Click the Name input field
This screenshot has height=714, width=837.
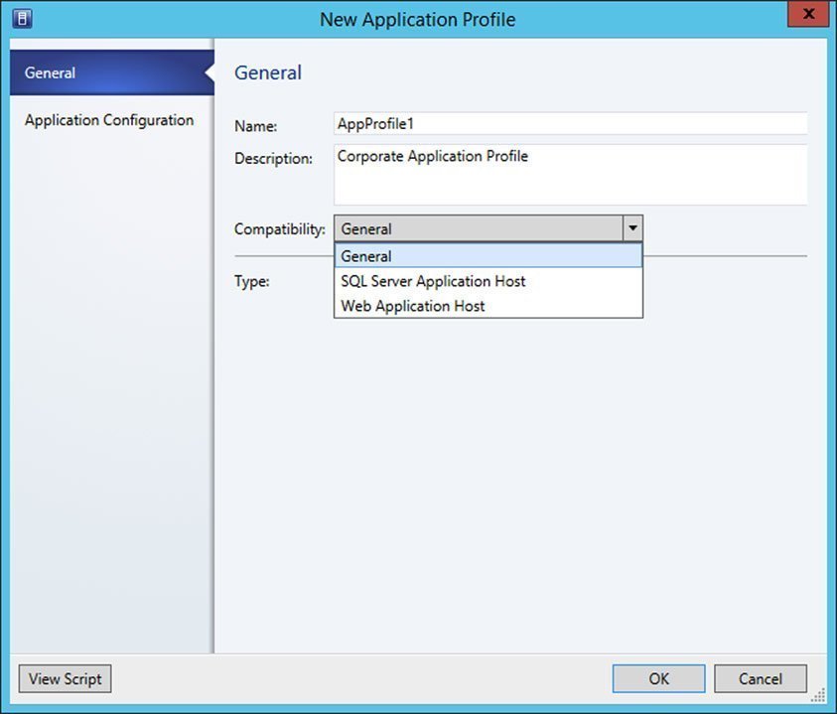(571, 124)
